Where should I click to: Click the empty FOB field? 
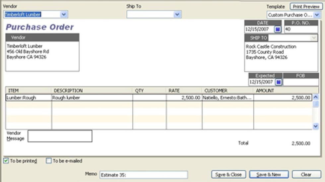tap(301, 82)
